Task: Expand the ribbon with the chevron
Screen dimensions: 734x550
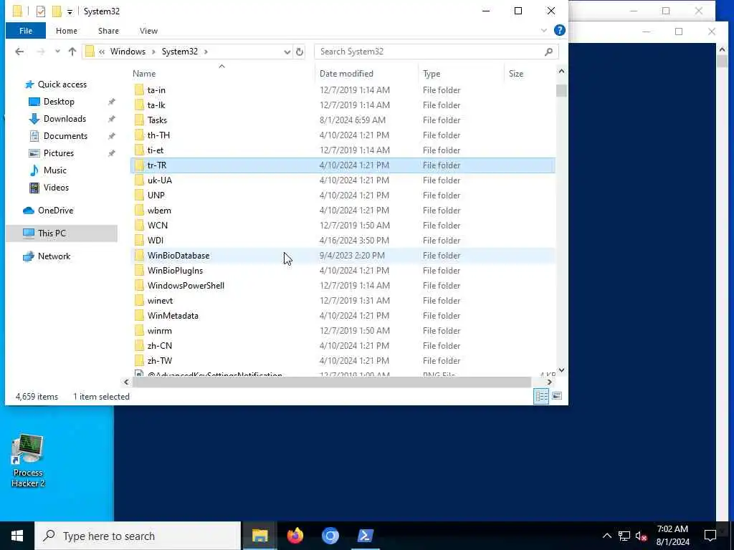Action: (543, 30)
